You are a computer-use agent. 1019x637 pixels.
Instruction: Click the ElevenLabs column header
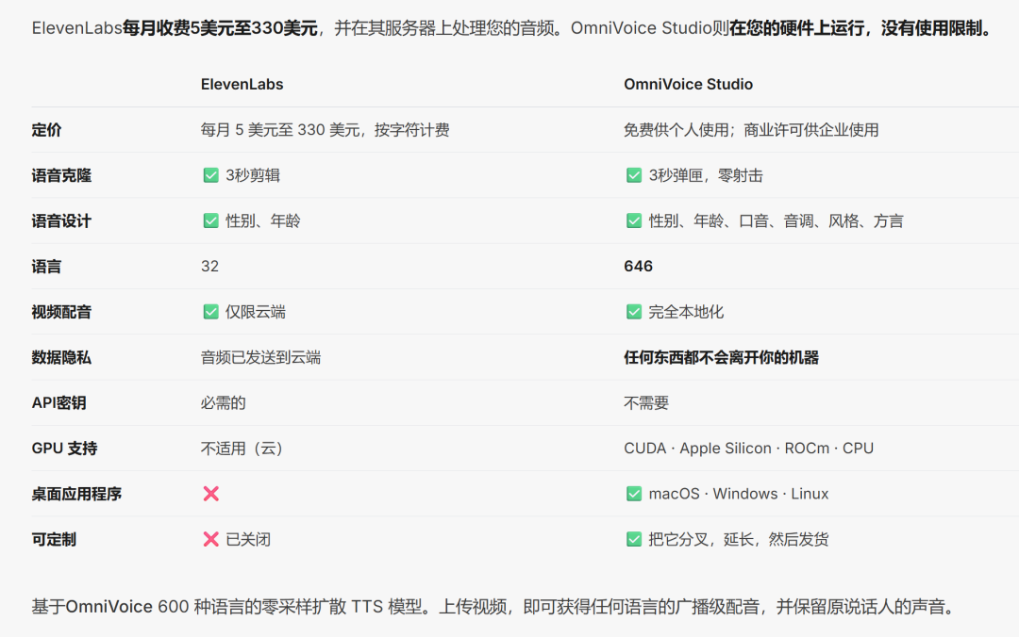click(242, 85)
